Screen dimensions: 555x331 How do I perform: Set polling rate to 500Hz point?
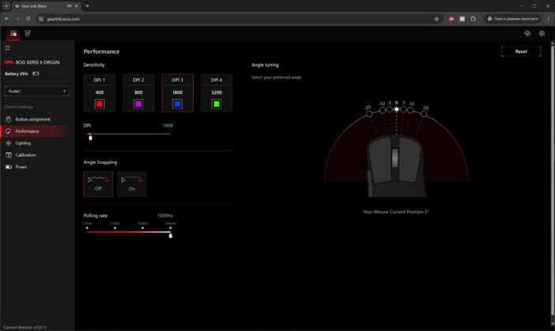click(143, 228)
